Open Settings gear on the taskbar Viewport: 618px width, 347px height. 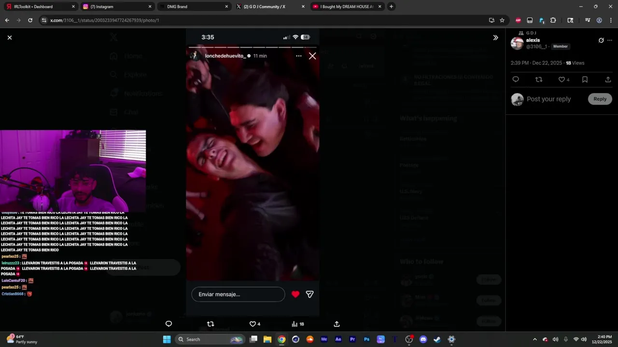coord(451,339)
